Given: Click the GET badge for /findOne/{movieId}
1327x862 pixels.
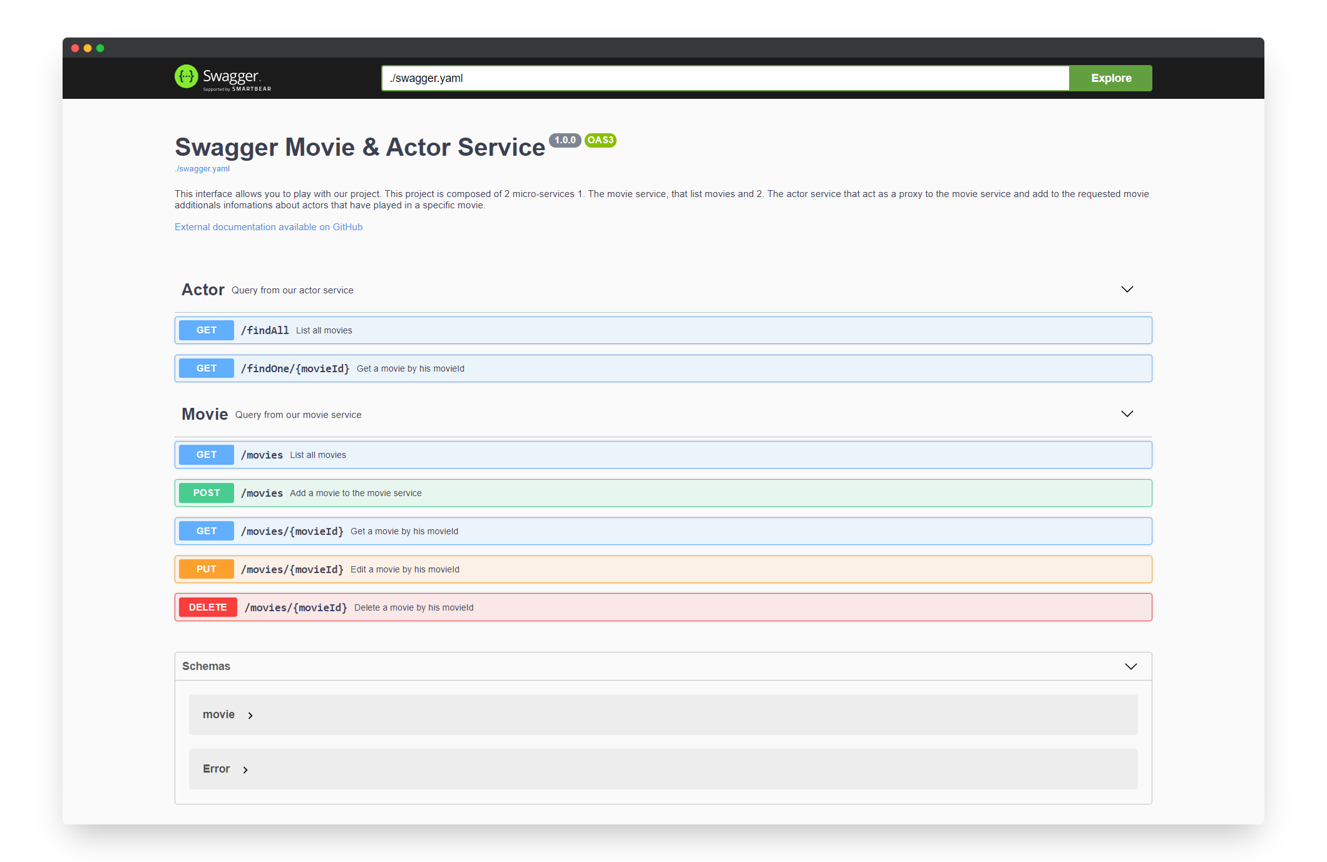Looking at the screenshot, I should click(x=207, y=368).
